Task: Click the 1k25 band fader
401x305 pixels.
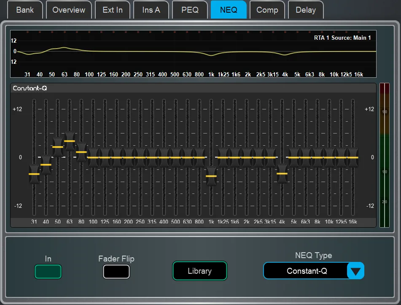Action: 223,158
